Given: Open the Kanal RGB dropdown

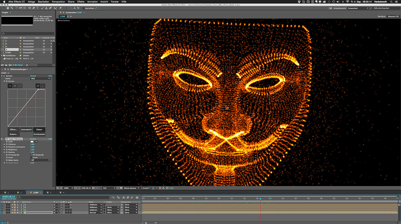Looking at the screenshot, I should 40,78.
